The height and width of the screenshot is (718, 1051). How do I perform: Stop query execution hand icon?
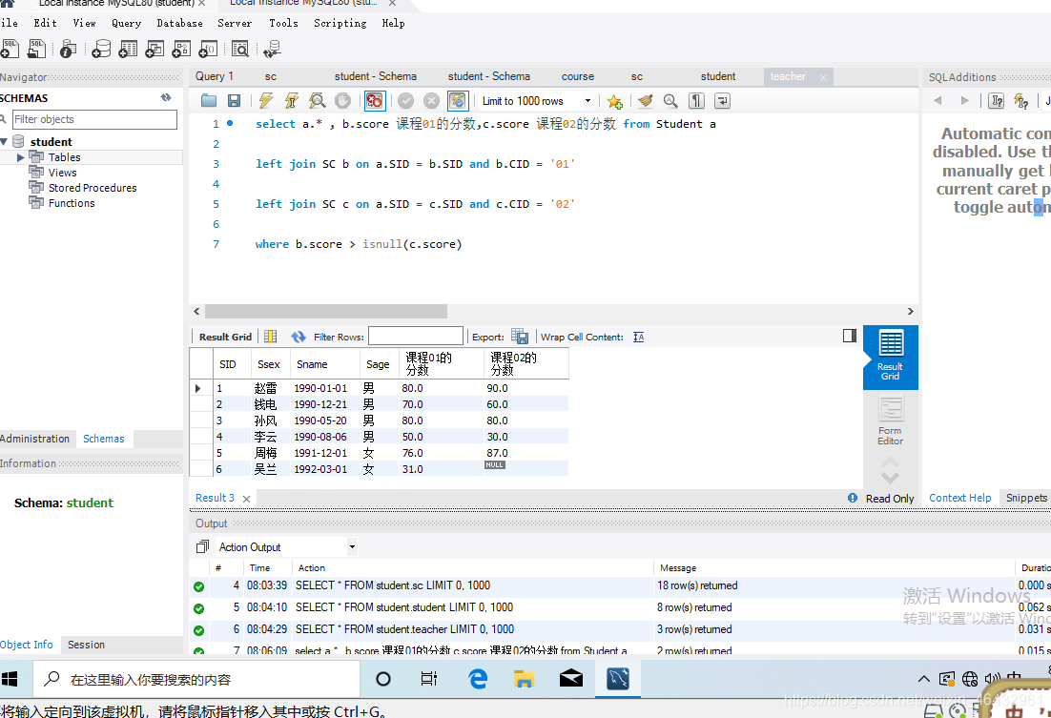342,100
